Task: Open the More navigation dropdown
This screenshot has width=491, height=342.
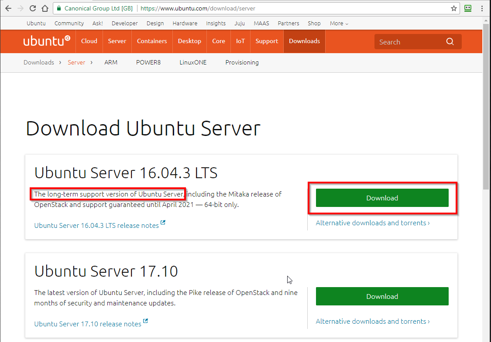Action: pyautogui.click(x=339, y=23)
